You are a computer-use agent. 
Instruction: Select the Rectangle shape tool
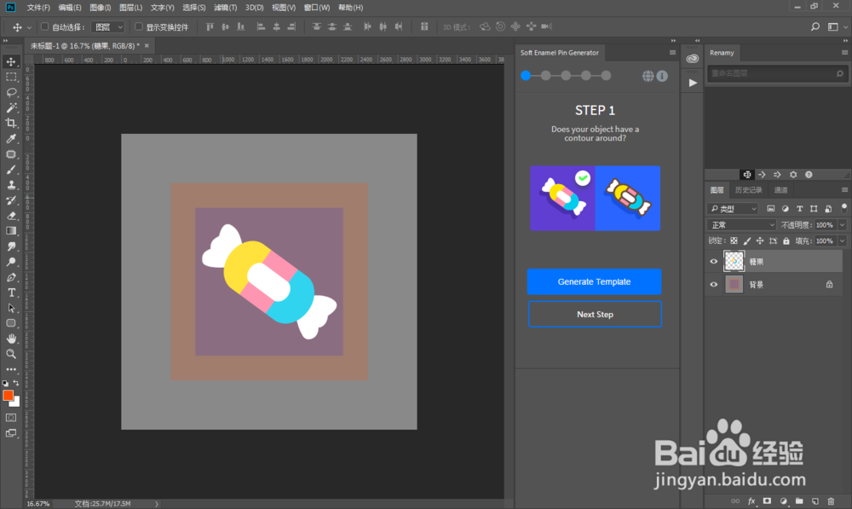click(x=11, y=323)
